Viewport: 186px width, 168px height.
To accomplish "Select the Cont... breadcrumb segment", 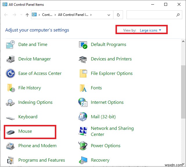I will [x=47, y=15].
